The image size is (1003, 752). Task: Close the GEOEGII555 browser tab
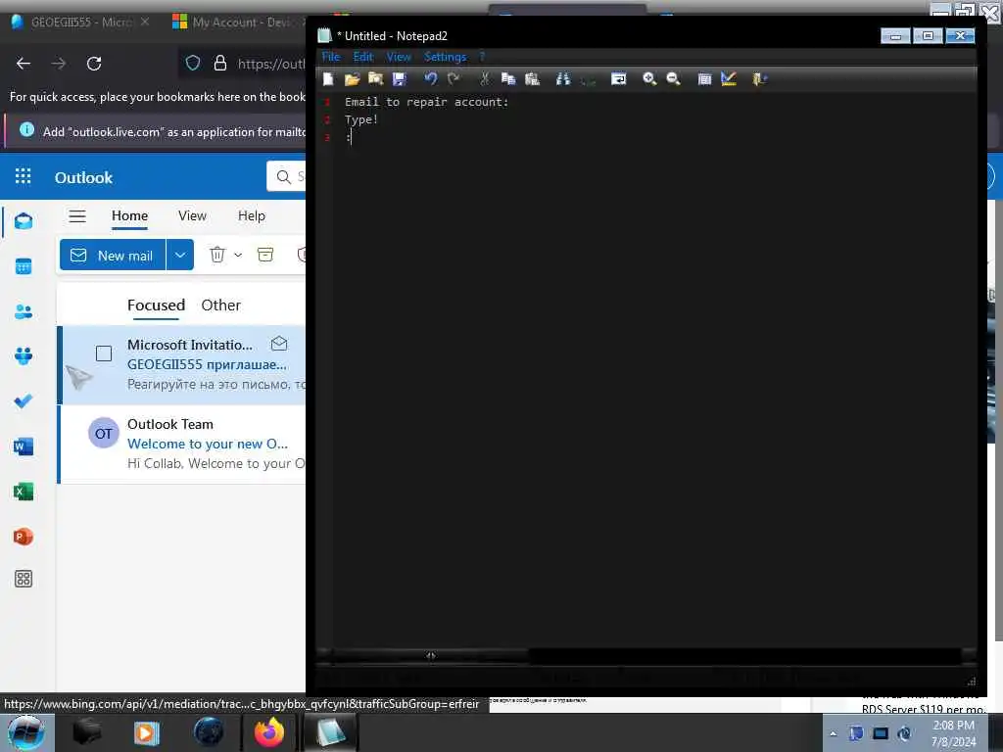click(145, 22)
